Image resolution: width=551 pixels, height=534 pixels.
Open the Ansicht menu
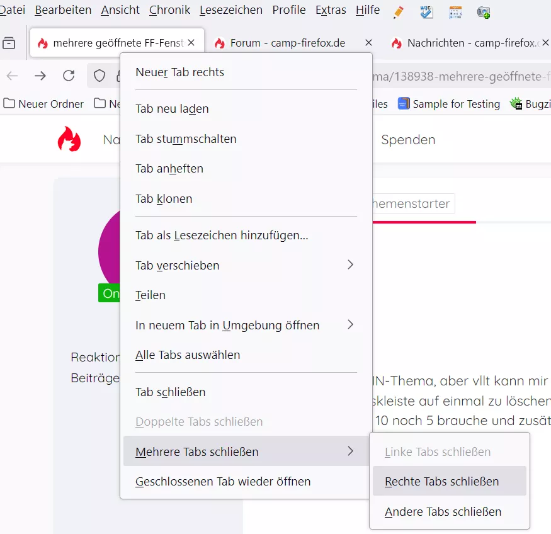[x=120, y=10]
